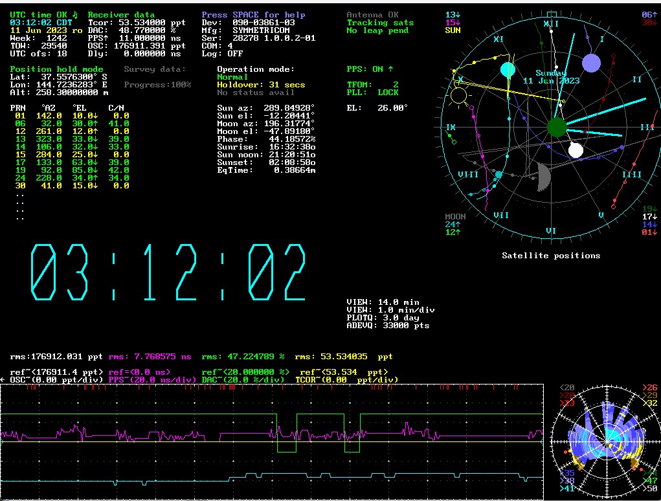This screenshot has height=501, width=661.
Task: Click the 'Mfg: SYMMETRICOM' line
Action: [245, 30]
